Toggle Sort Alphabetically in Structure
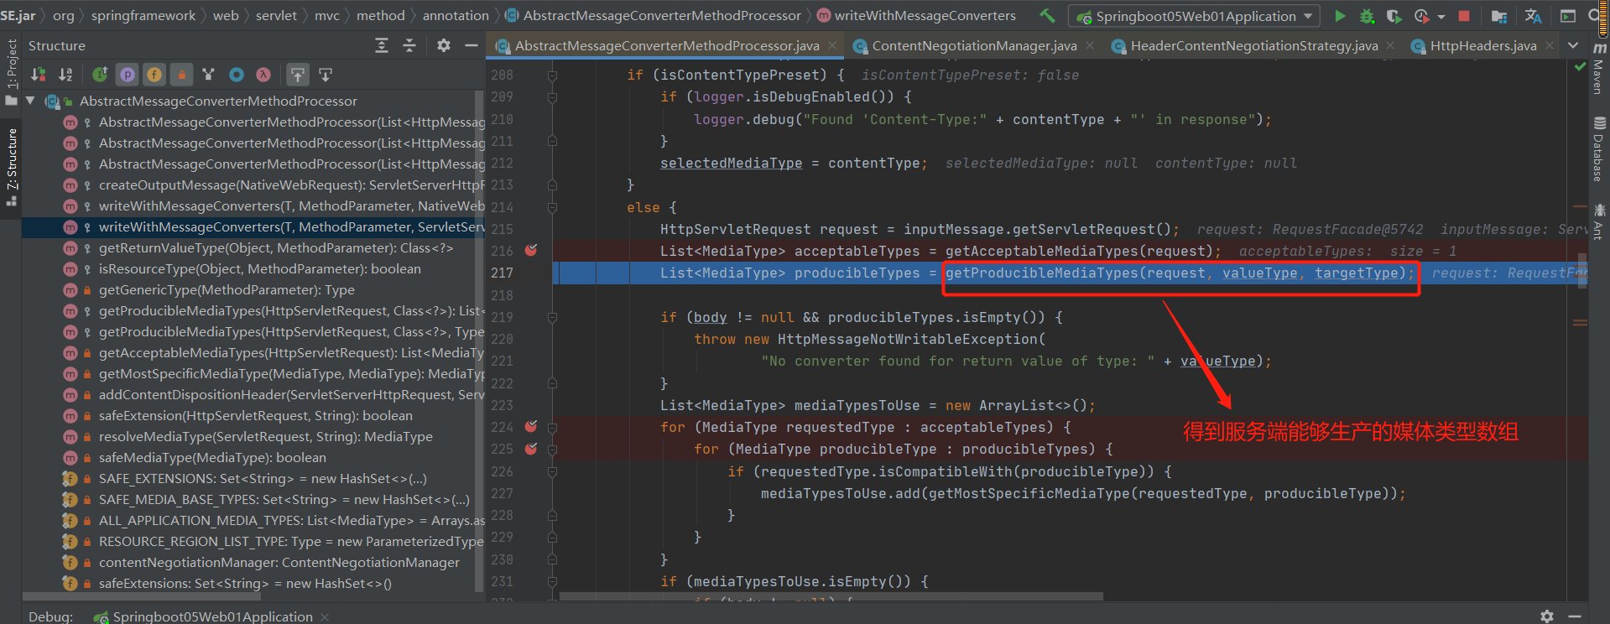The height and width of the screenshot is (624, 1610). tap(65, 75)
